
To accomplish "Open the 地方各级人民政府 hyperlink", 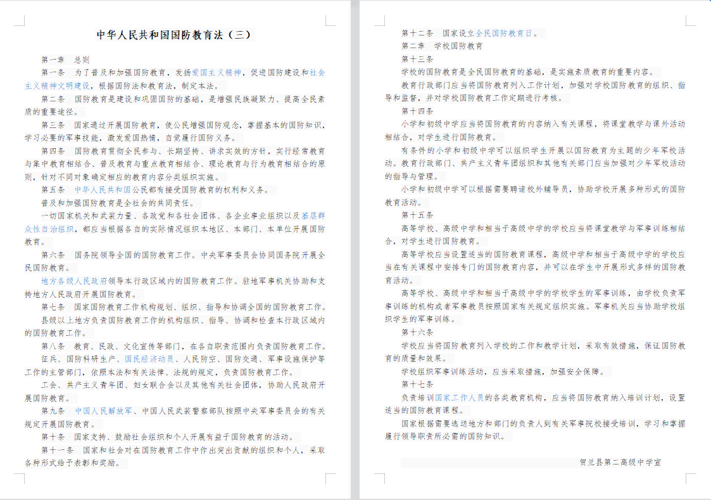I will click(74, 280).
